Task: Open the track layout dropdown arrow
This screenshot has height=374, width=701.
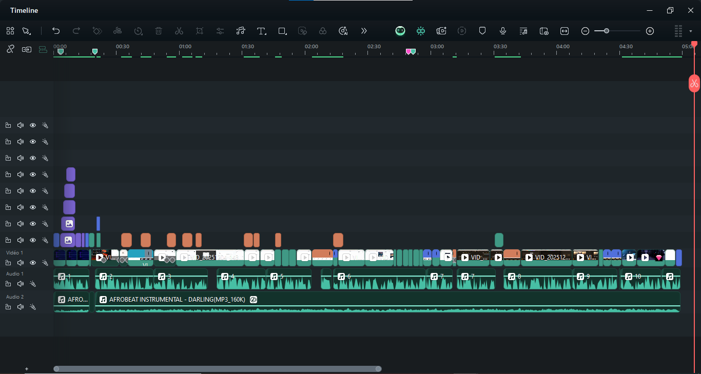Action: click(x=691, y=31)
